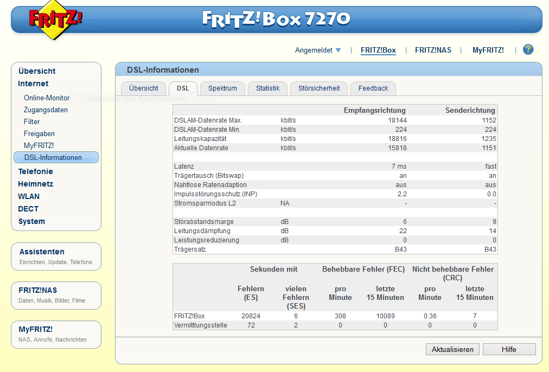The image size is (549, 372).
Task: Click the Leitungsdämpfung row label
Action: pyautogui.click(x=202, y=231)
